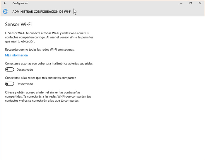Maximize the Configuración window
This screenshot has width=205, height=160.
(191, 3)
